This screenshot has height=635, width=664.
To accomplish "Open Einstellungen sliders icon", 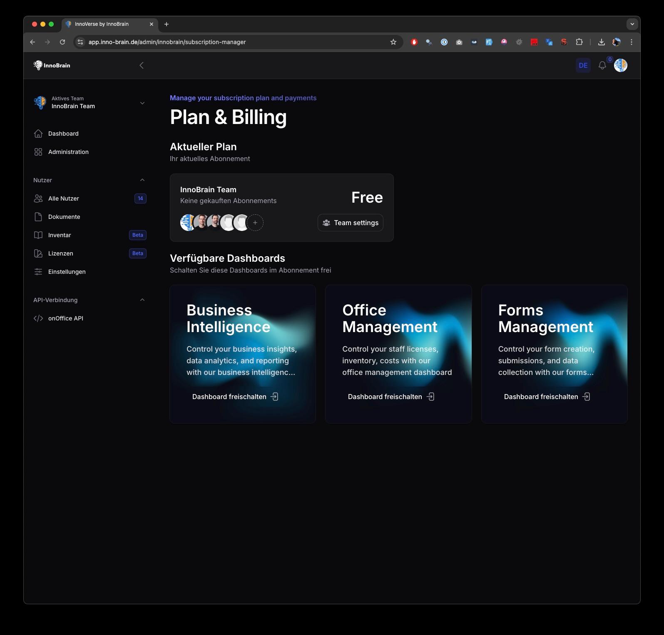I will [x=38, y=272].
